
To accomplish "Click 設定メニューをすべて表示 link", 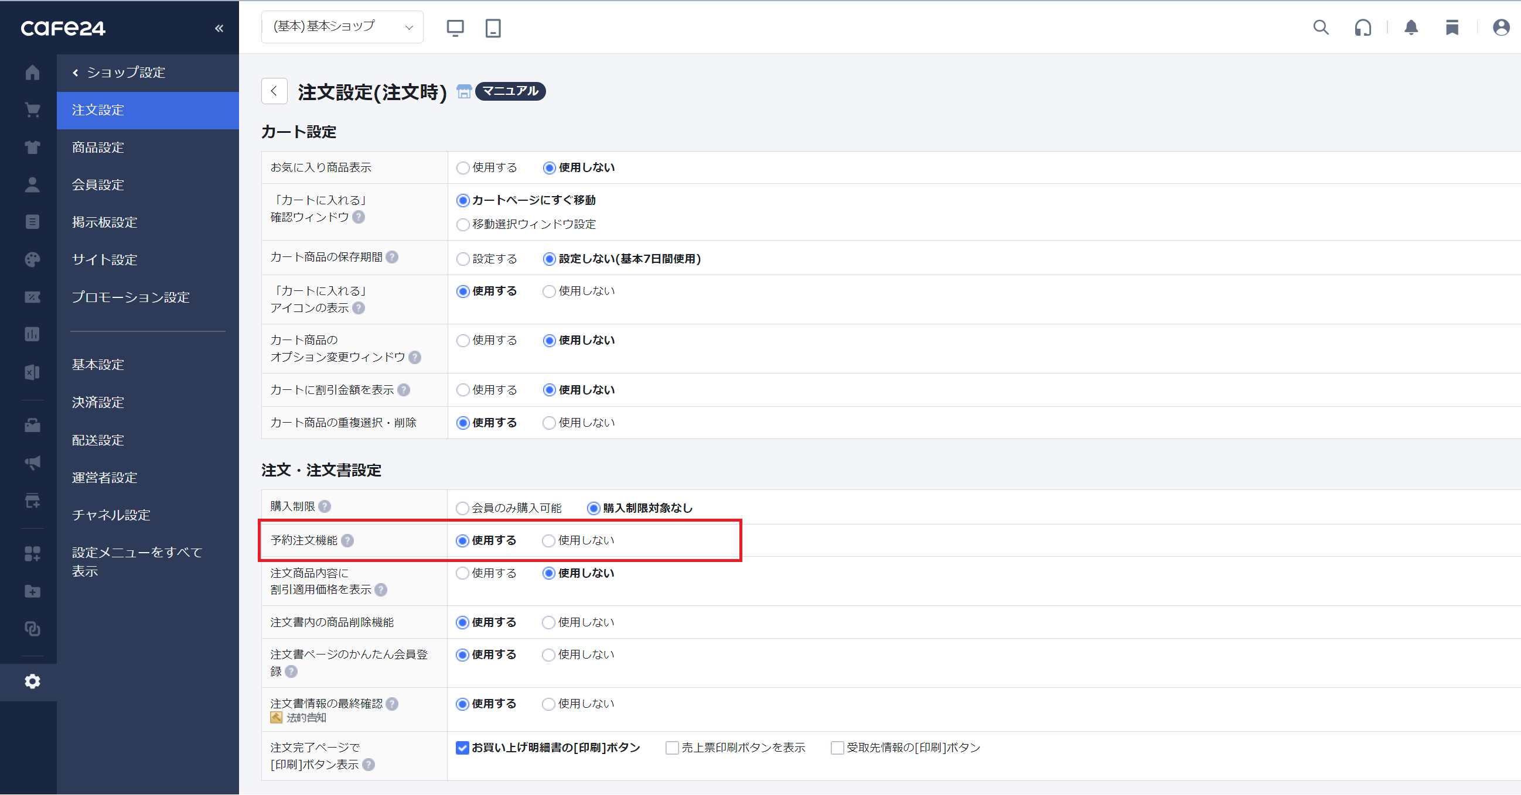I will pos(137,561).
